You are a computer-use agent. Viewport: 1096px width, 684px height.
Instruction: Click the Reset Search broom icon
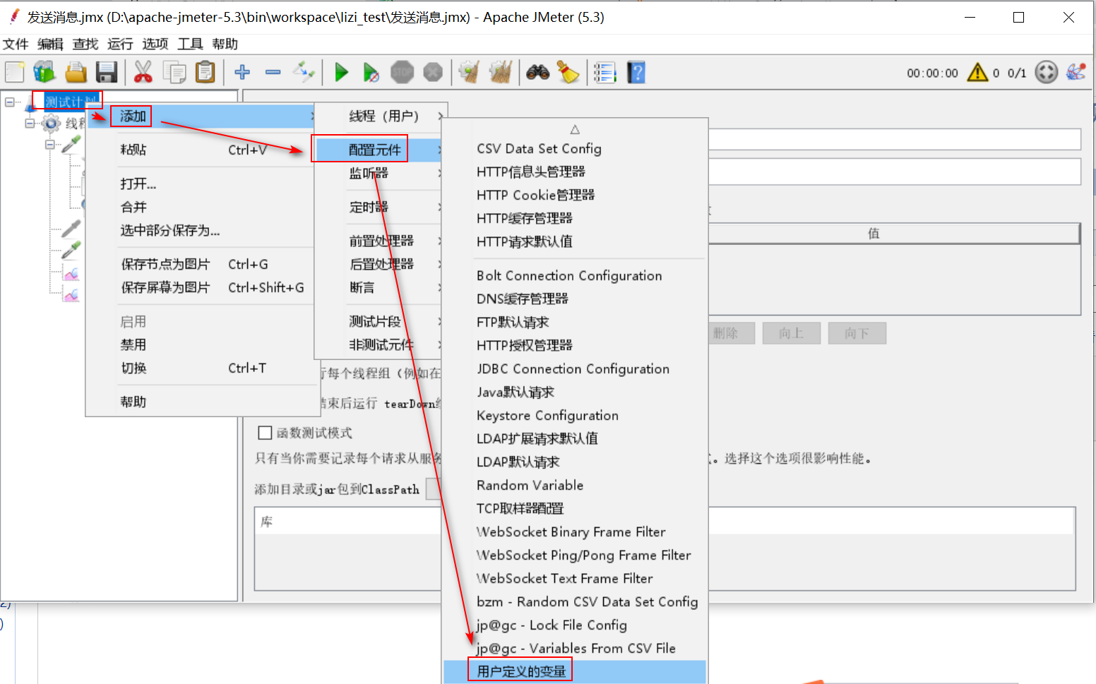568,72
